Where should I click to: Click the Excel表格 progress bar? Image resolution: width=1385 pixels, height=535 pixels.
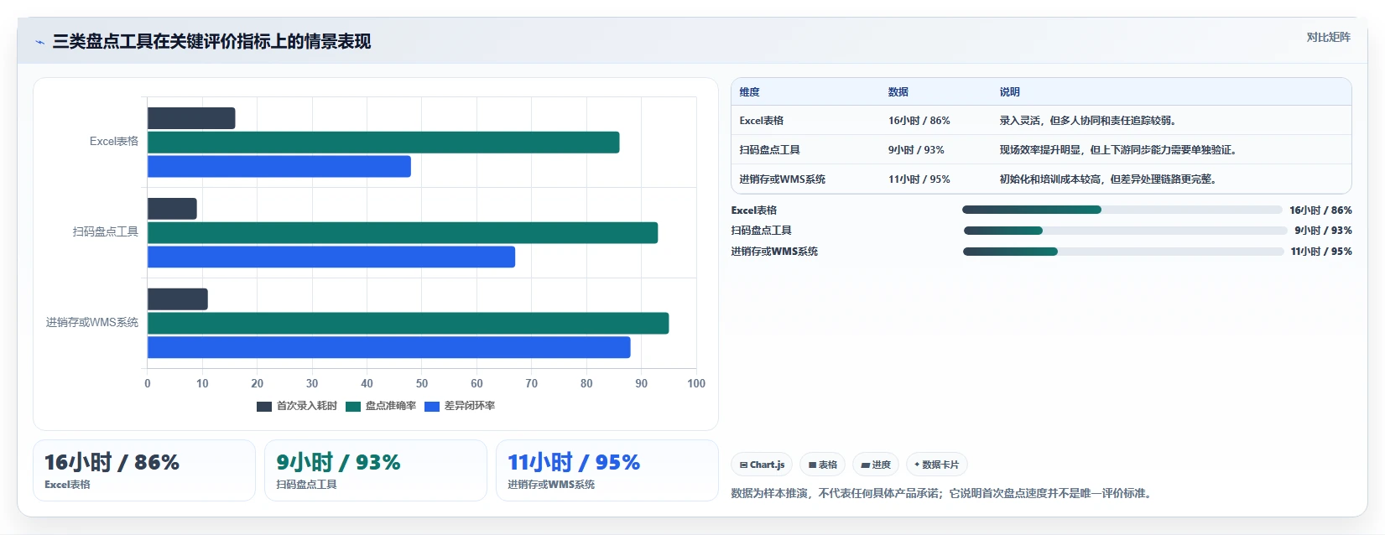[1122, 210]
